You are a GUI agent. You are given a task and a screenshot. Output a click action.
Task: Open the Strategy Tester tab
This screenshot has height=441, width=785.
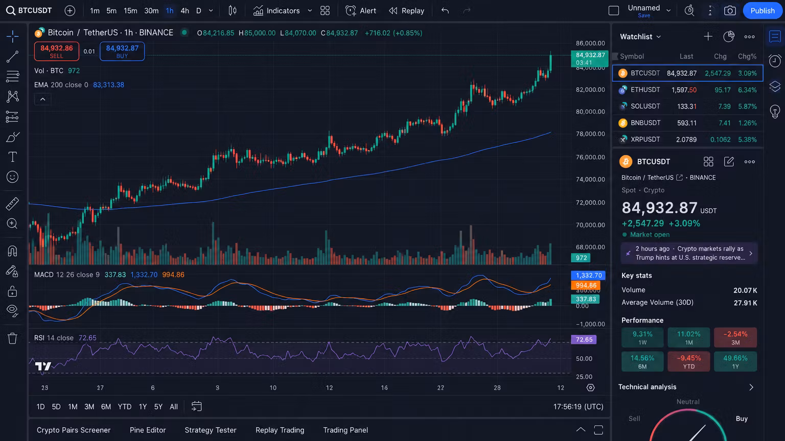pyautogui.click(x=211, y=430)
